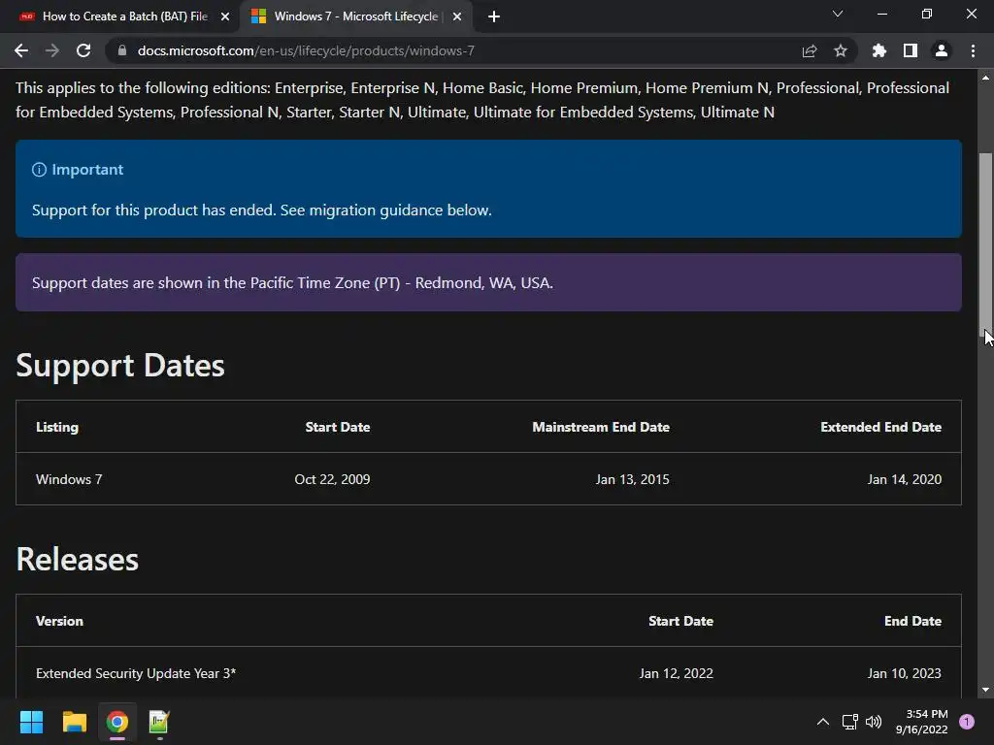The height and width of the screenshot is (745, 994).
Task: Click the Chrome taskbar icon
Action: (117, 722)
